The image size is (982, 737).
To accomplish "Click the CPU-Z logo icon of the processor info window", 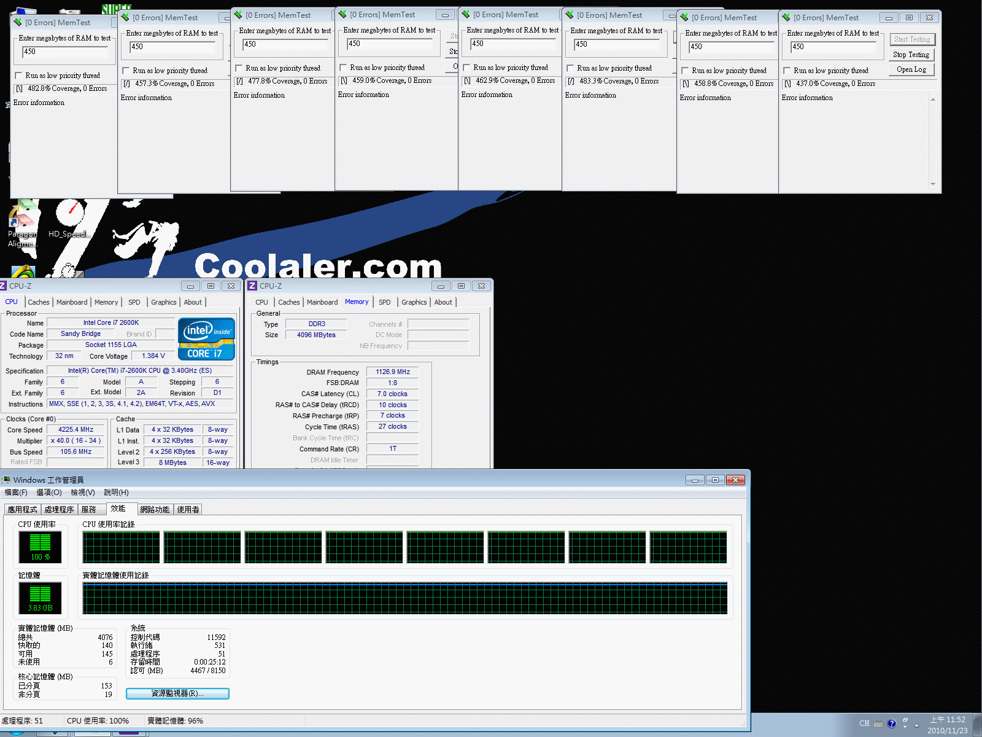I will 3,286.
